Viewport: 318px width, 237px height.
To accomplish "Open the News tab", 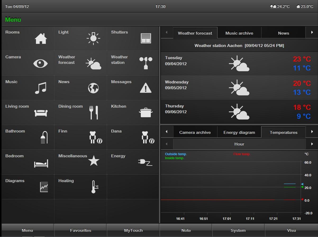I will coord(283,33).
